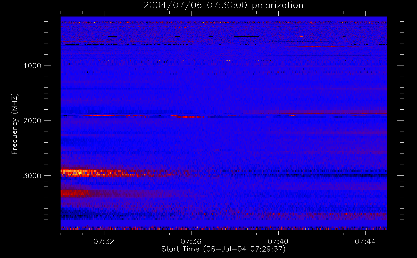Select the 'Frequency (MHZ)' y-axis label

pyautogui.click(x=15, y=124)
